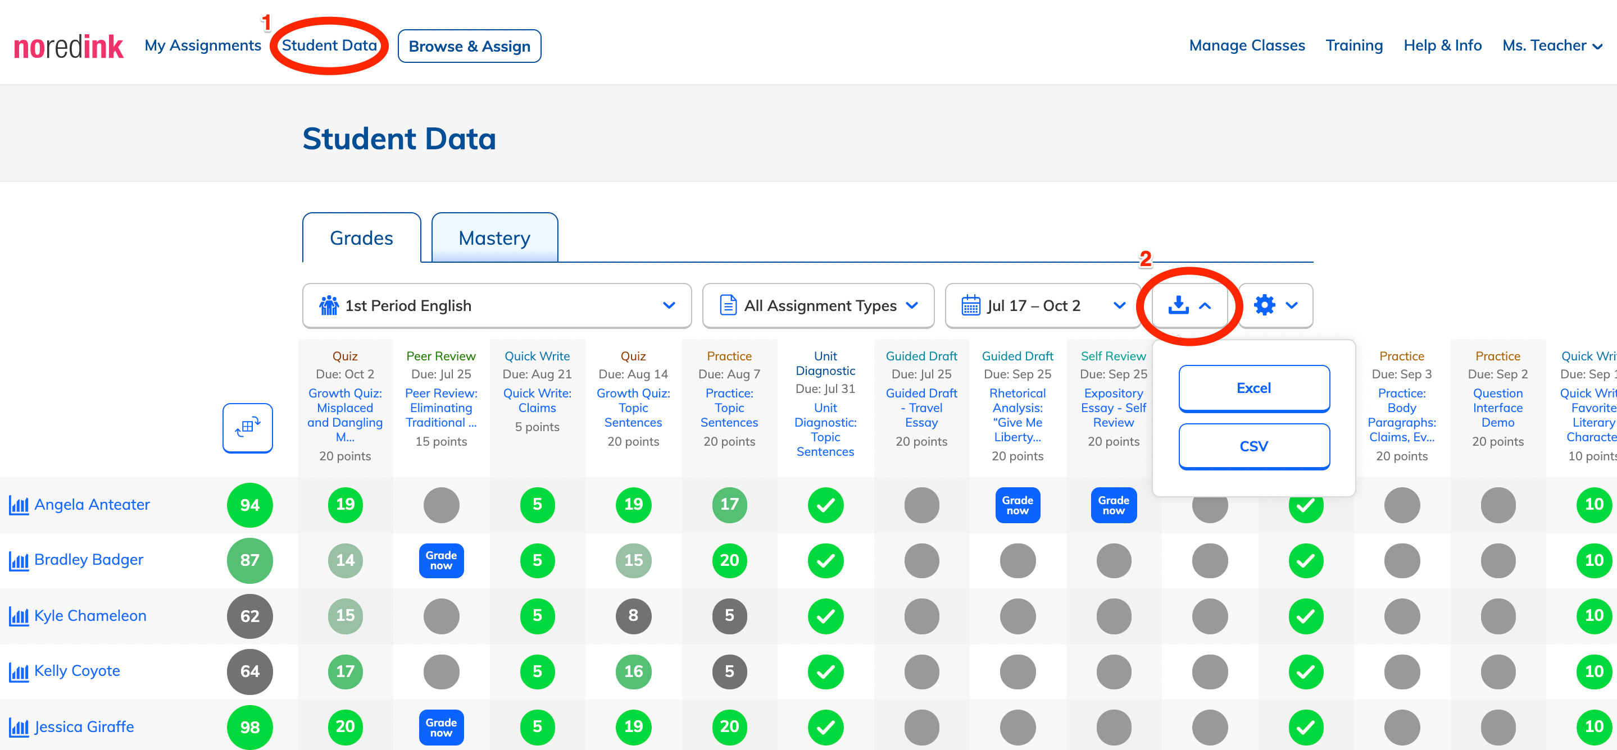The image size is (1617, 750).
Task: Expand the Ms. Teacher account menu
Action: point(1552,46)
